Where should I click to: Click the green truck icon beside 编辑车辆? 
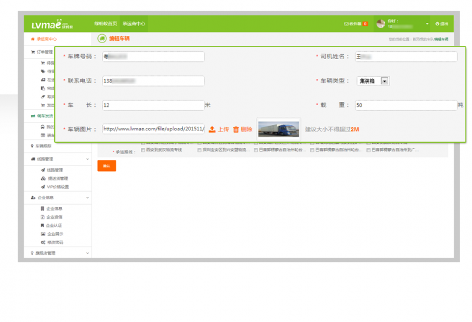point(102,38)
